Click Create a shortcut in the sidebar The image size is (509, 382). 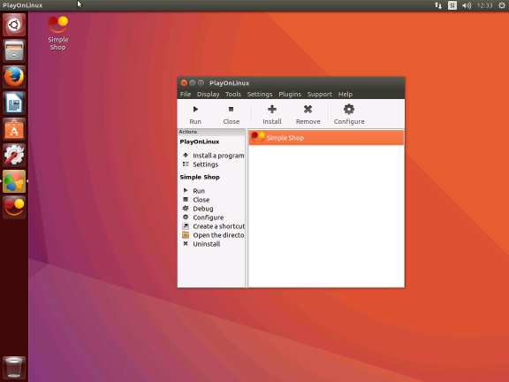pyautogui.click(x=213, y=226)
